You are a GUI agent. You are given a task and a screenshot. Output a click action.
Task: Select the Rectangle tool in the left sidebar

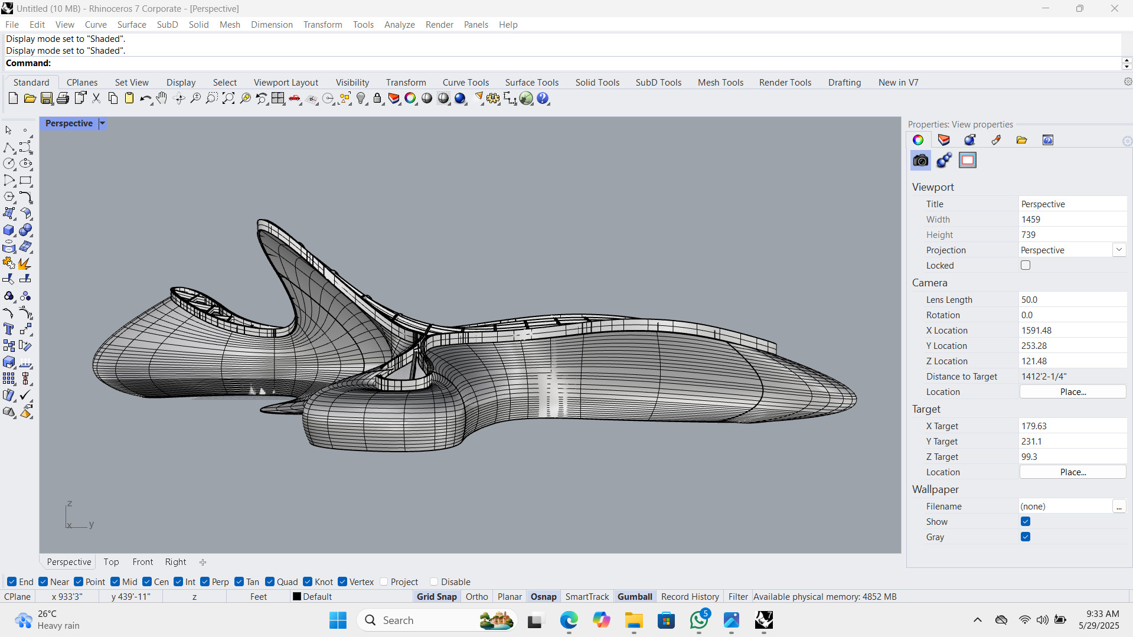coord(26,181)
